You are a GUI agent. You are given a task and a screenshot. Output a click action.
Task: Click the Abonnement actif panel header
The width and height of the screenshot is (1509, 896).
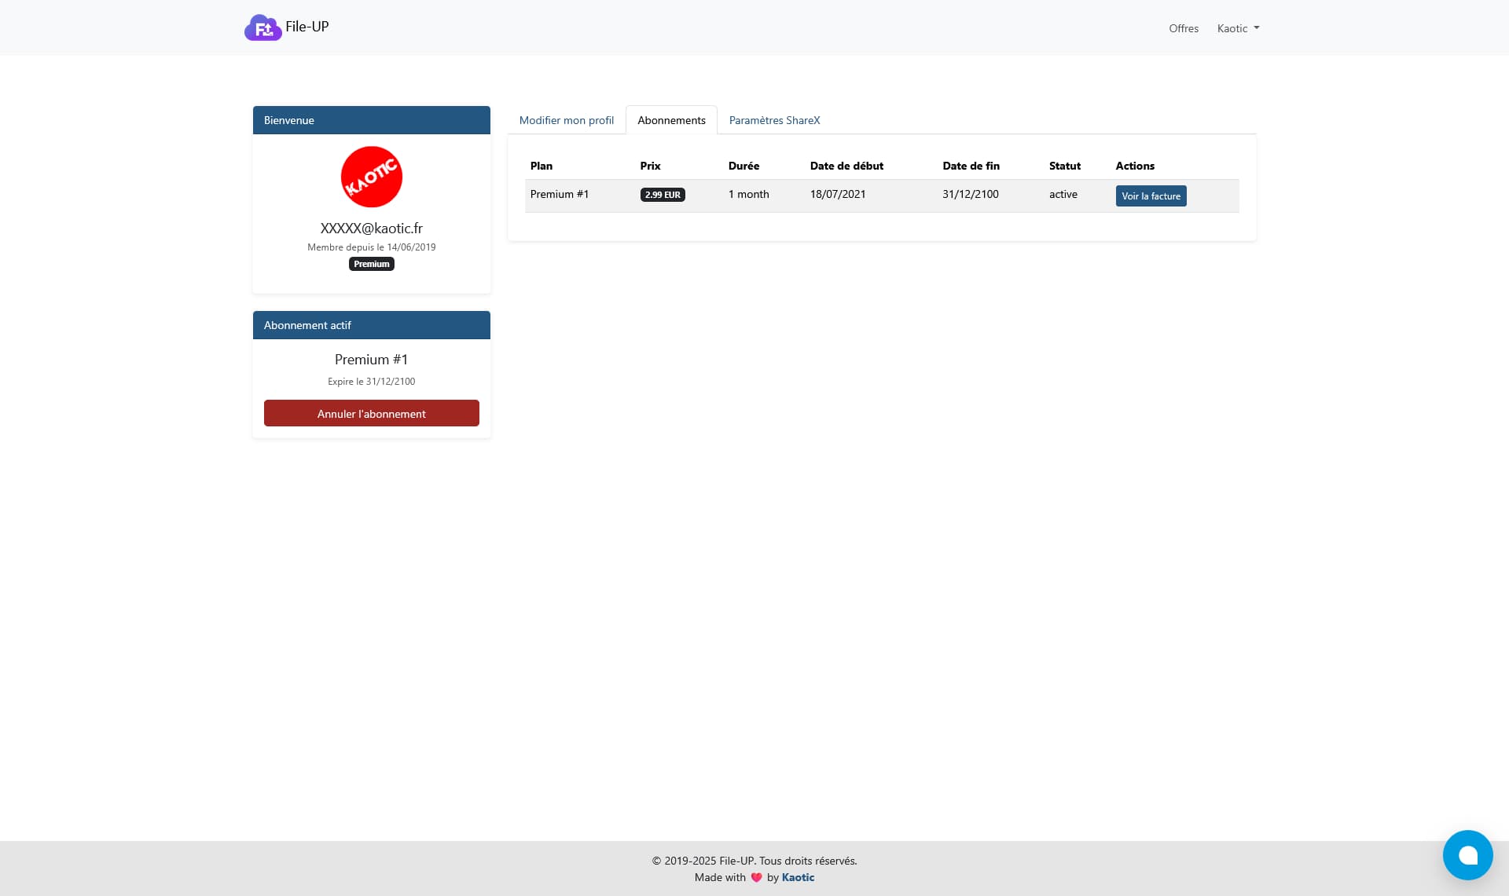coord(371,325)
